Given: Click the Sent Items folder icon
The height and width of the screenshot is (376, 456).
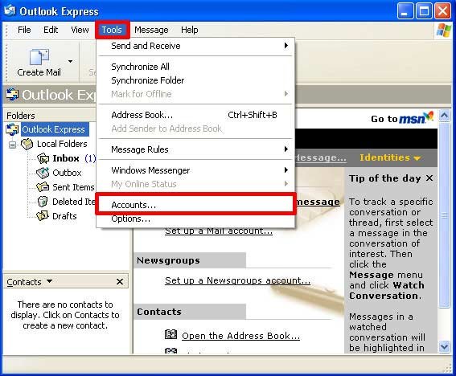Looking at the screenshot, I should point(43,187).
